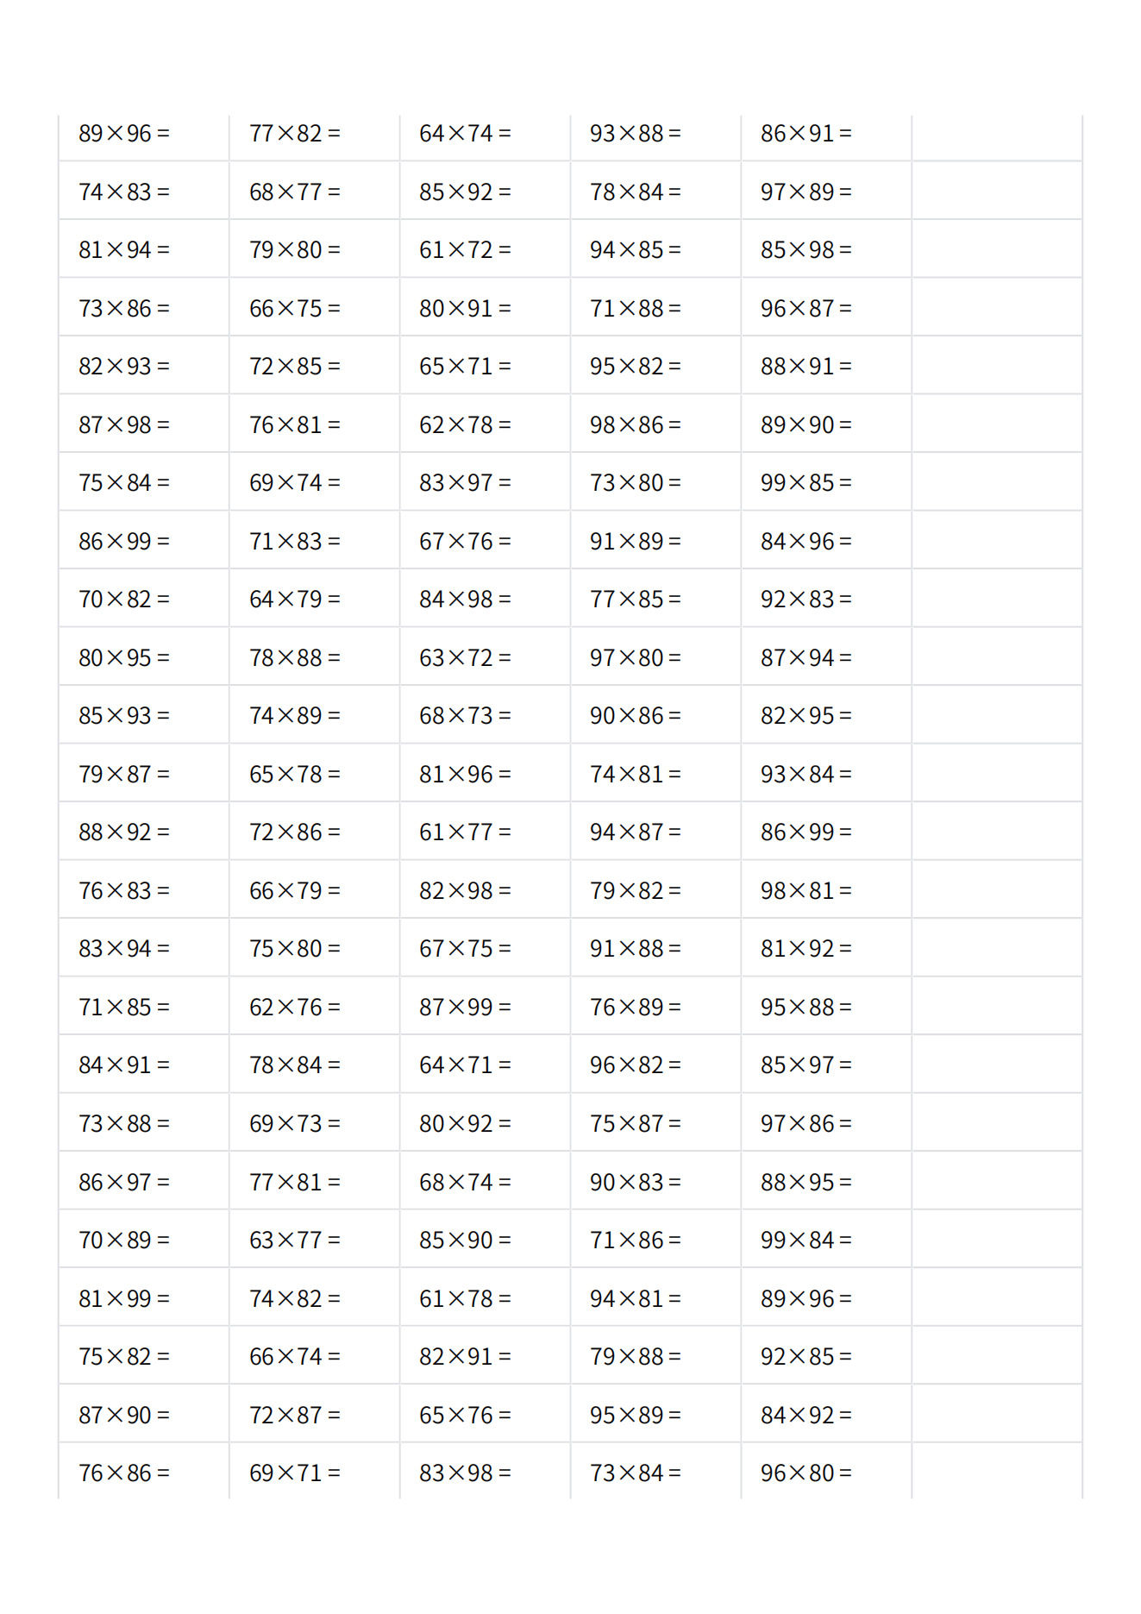The height and width of the screenshot is (1614, 1141).
Task: Select the 96×80 equation
Action: 806,1473
